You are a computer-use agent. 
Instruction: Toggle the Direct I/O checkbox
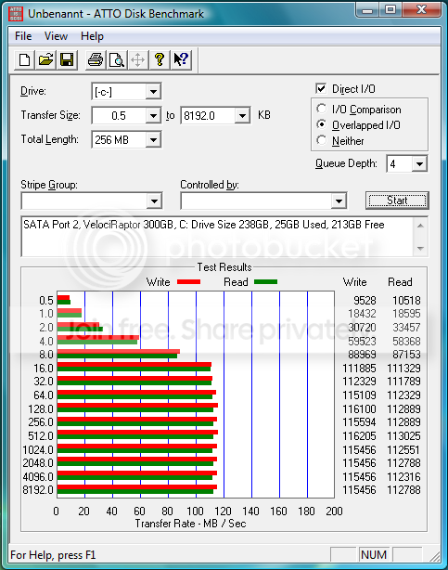321,88
